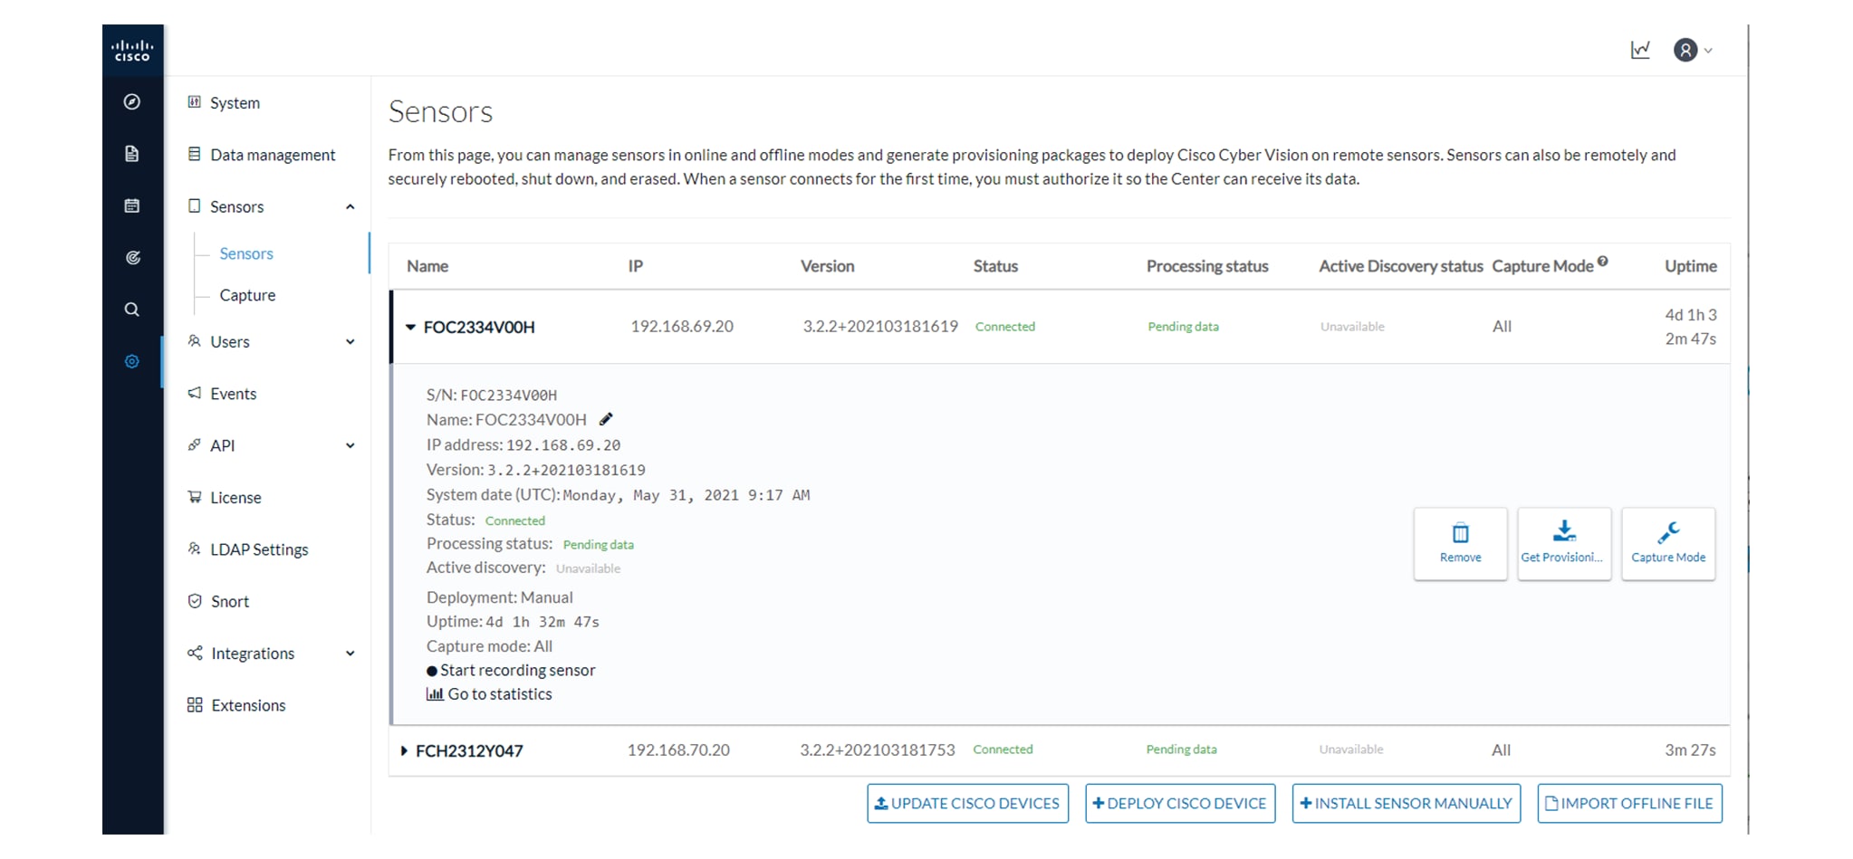
Task: Click the Cisco logo in the corner
Action: click(132, 50)
